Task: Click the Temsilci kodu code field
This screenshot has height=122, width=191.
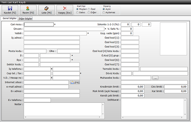Action: pos(130,69)
